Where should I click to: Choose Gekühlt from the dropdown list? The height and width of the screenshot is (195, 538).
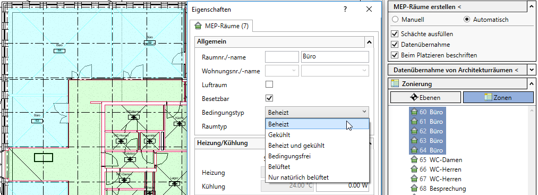(x=317, y=135)
